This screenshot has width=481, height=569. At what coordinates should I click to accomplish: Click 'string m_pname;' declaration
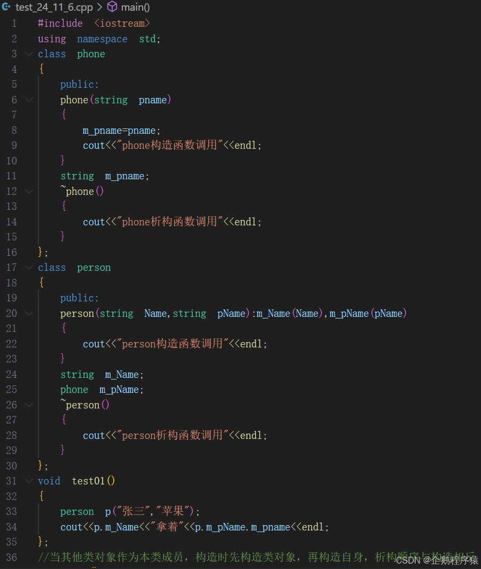105,176
